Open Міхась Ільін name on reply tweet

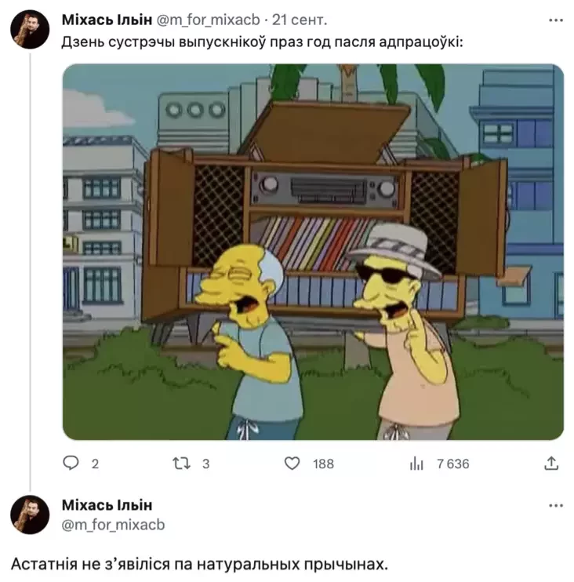coord(107,505)
